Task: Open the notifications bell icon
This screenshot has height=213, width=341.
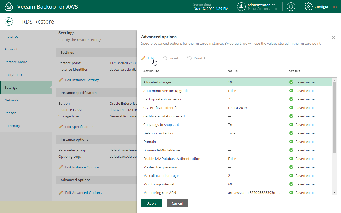Action: pos(291,7)
